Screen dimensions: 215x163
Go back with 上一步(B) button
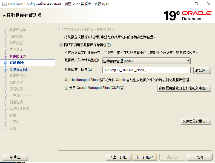click(118, 157)
